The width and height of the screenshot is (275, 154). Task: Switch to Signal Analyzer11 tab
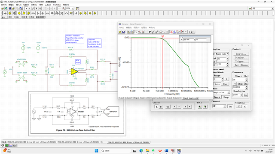[x=141, y=98]
